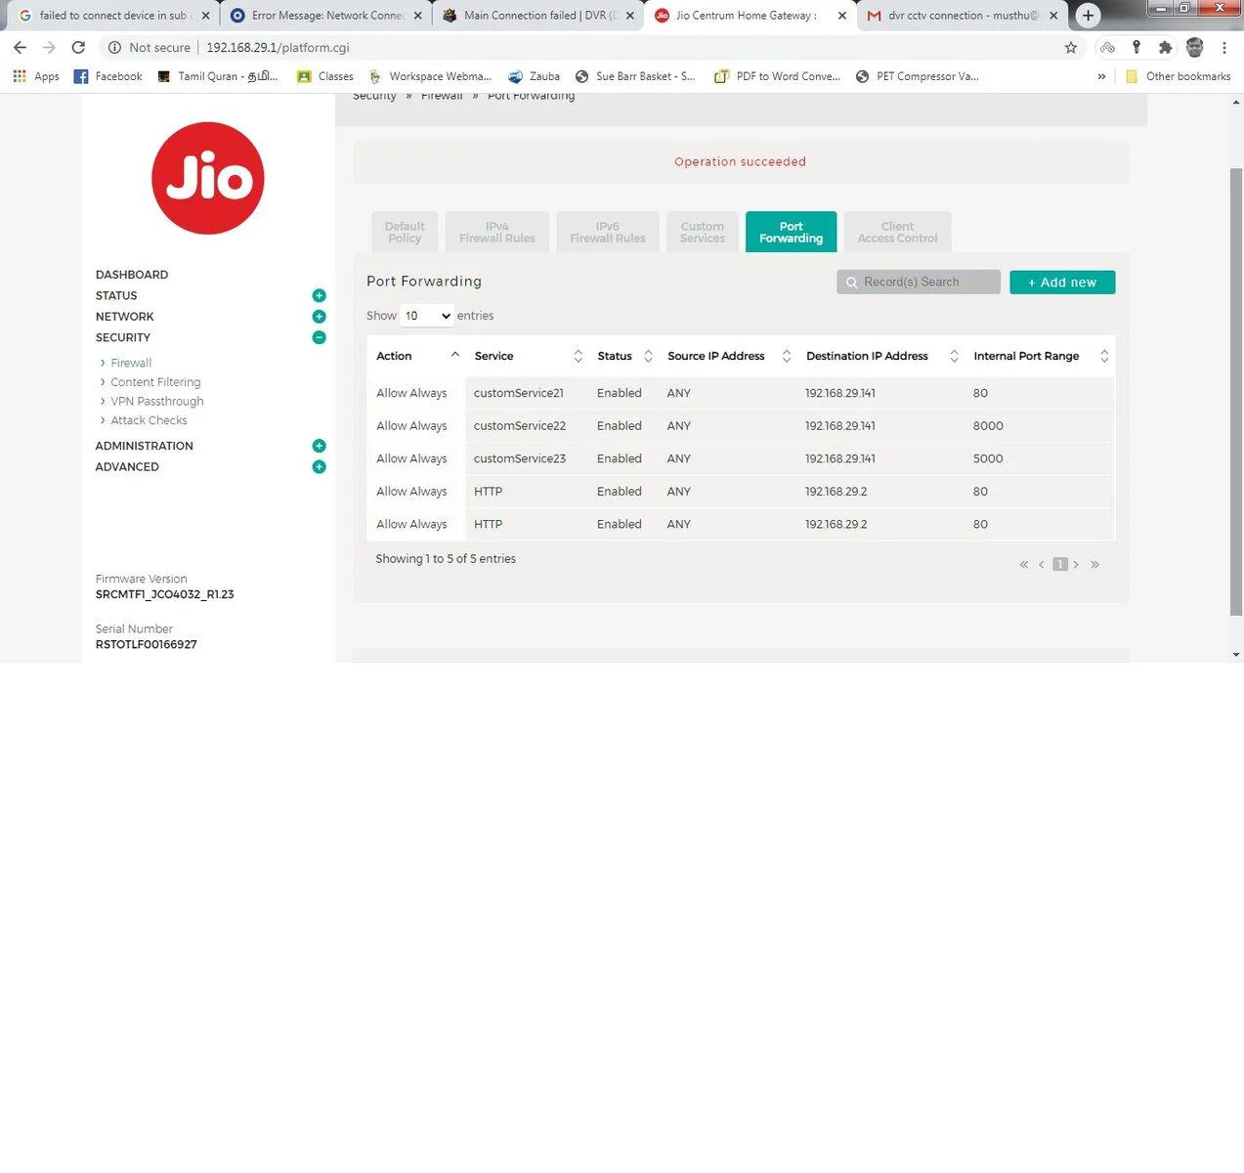Open Chrome extensions puzzle icon

click(1165, 48)
